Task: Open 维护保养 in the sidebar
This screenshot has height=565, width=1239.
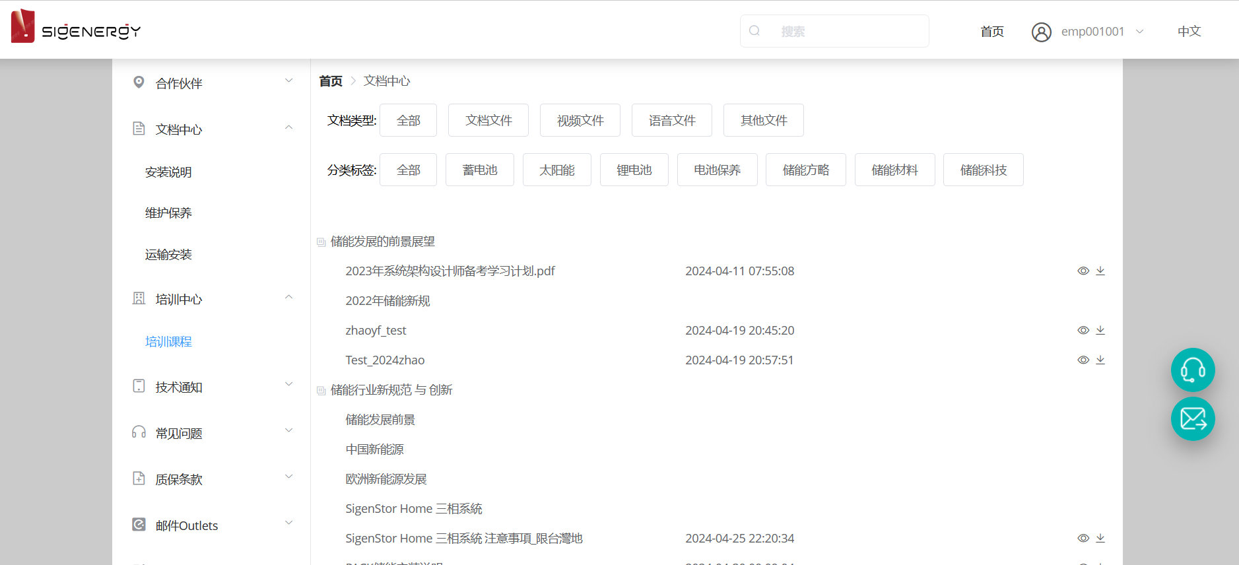Action: point(168,213)
